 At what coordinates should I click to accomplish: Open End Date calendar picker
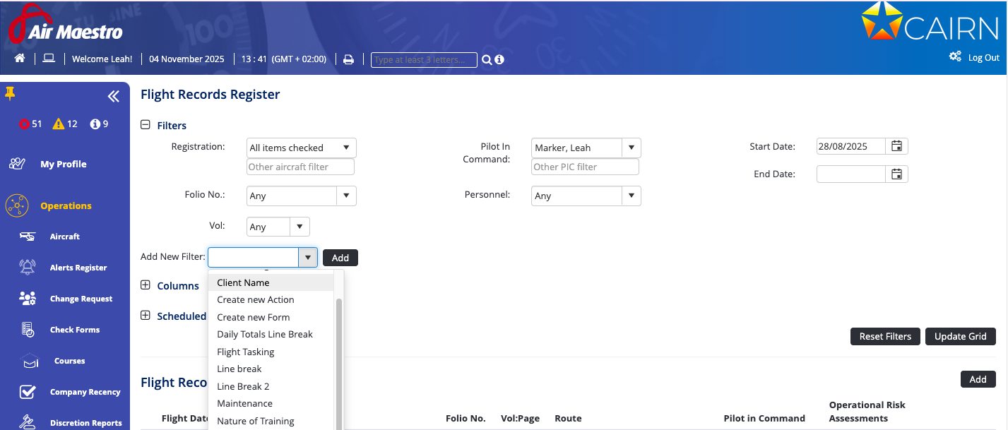click(896, 174)
